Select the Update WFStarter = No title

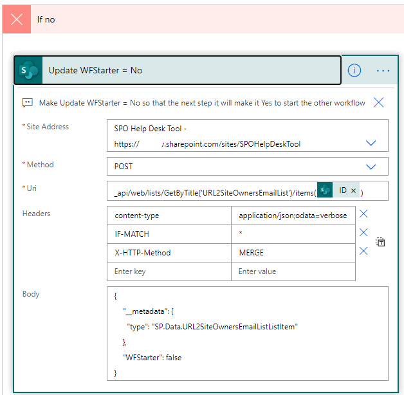pyautogui.click(x=95, y=70)
